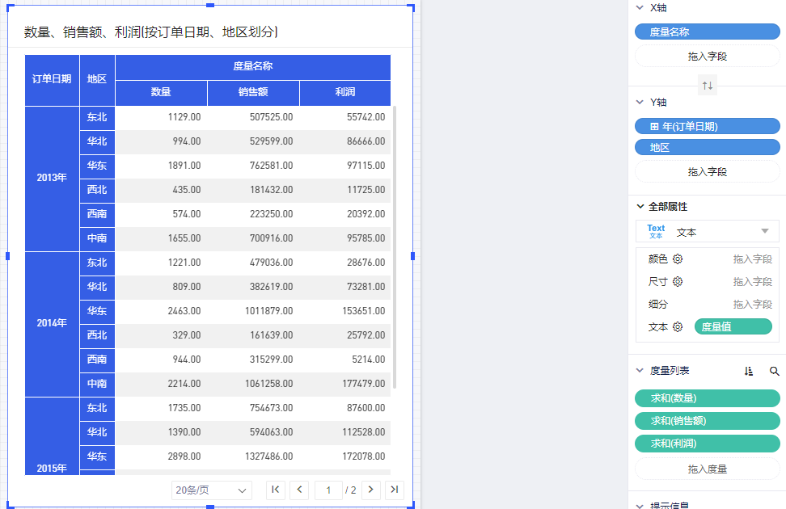Collapse the Y轴 section

[x=640, y=103]
